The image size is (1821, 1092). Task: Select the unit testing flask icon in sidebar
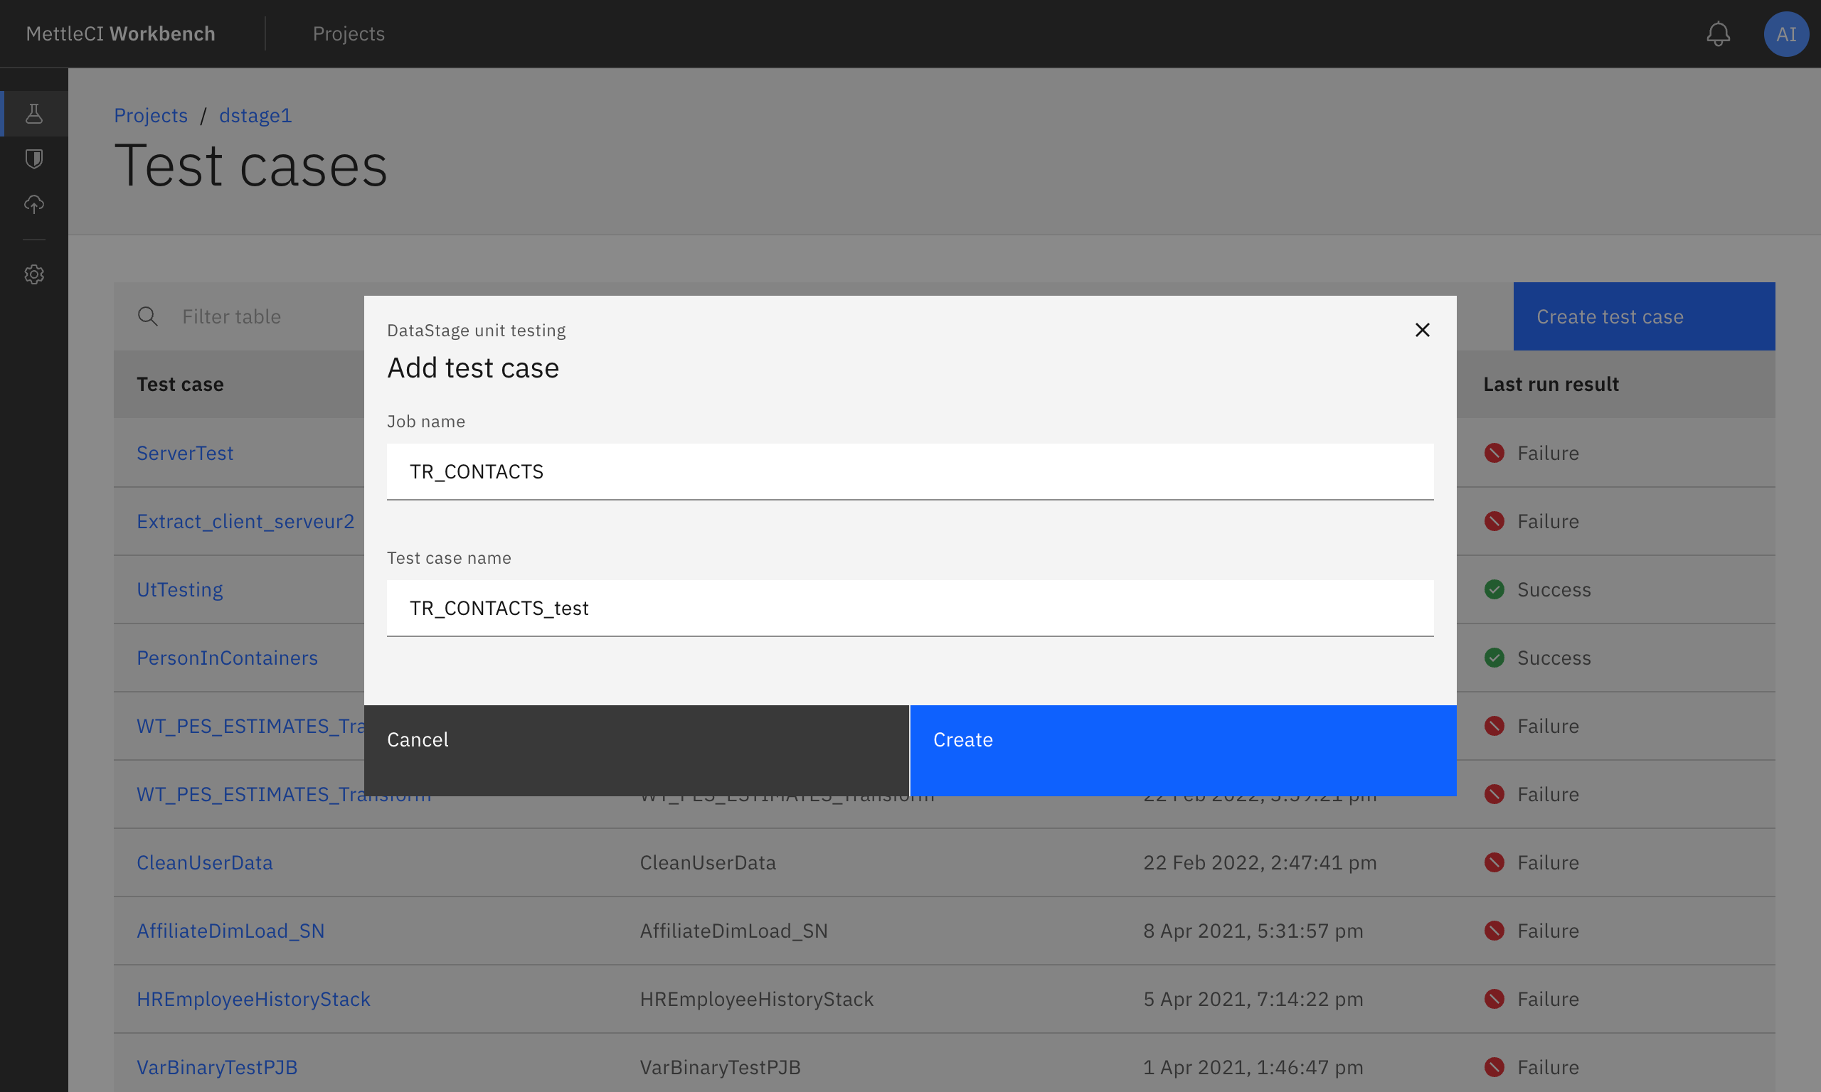pos(34,113)
